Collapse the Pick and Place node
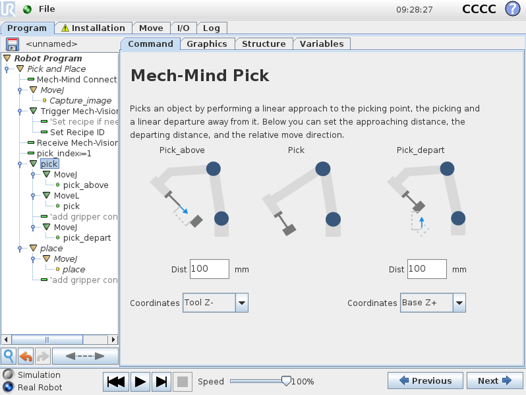Screen dimensions: 526x395 pos(20,69)
